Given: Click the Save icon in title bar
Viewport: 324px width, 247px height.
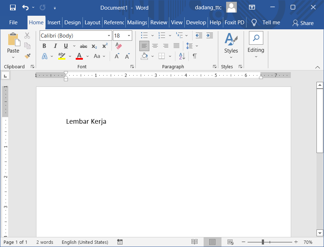Looking at the screenshot, I should pyautogui.click(x=13, y=8).
